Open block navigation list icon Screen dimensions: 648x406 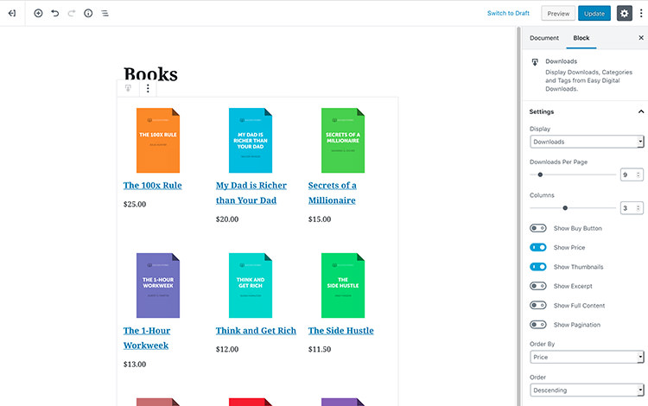click(x=105, y=14)
